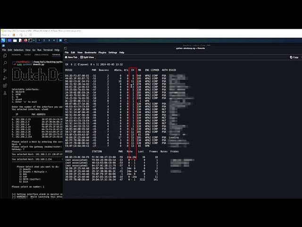Open VS Code Edit menu
This screenshot has height=227, width=302.
10,50
